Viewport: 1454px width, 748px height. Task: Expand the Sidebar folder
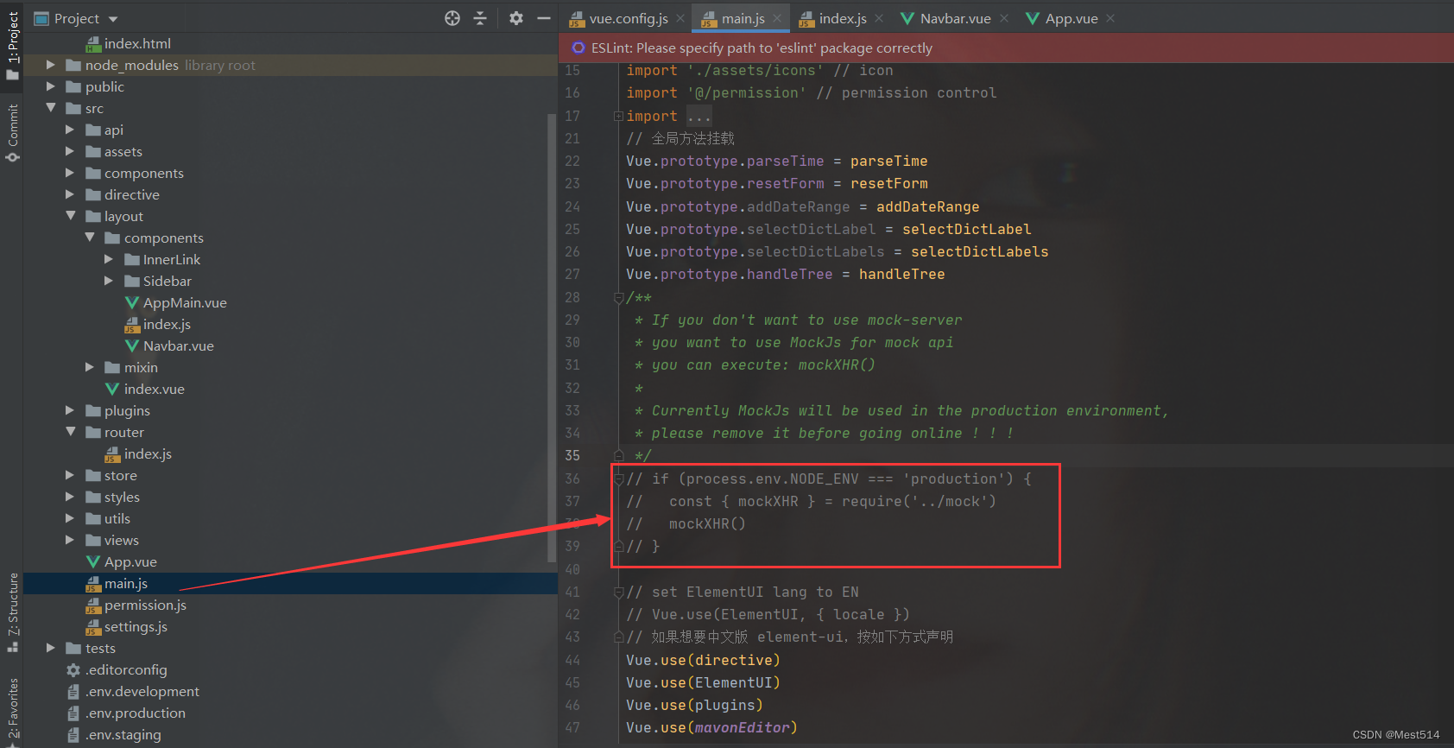[x=109, y=281]
